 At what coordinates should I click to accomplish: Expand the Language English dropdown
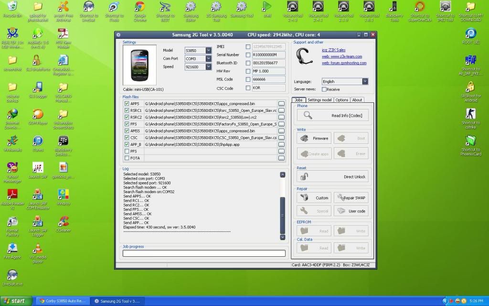365,81
